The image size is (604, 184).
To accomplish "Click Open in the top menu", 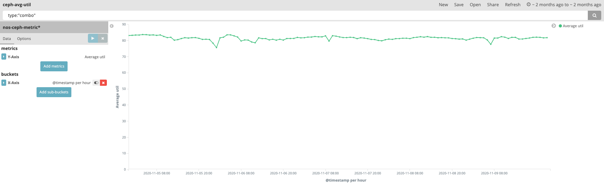I will tap(475, 4).
